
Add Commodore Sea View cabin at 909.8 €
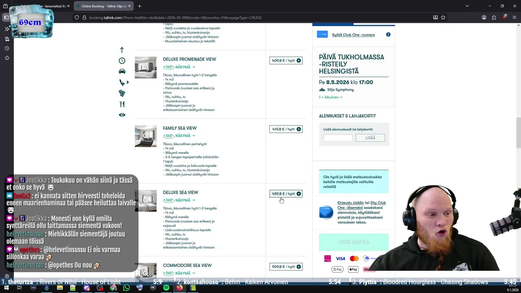coord(286,267)
